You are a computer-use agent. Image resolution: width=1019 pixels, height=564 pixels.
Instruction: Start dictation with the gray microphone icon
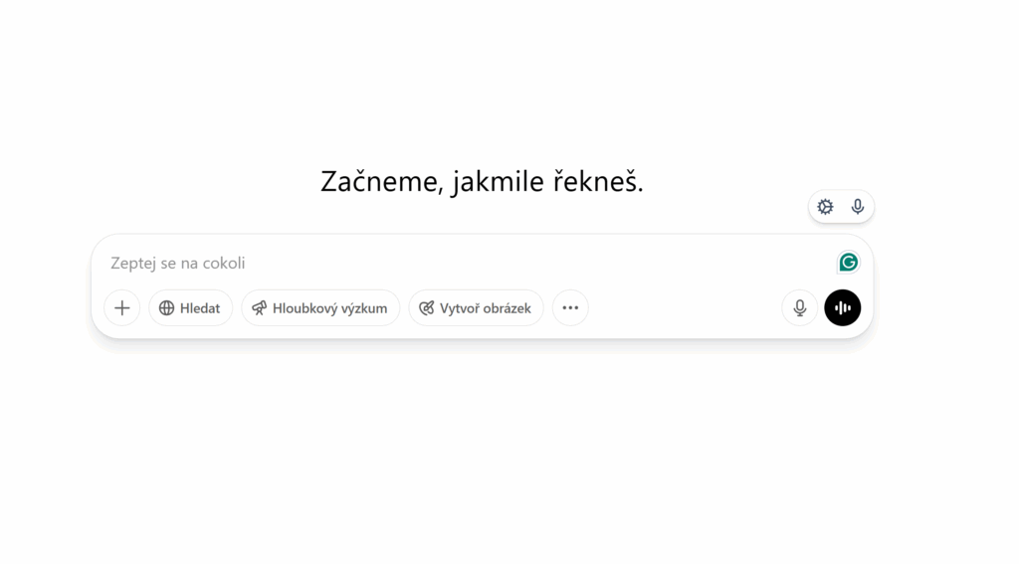[x=800, y=308]
